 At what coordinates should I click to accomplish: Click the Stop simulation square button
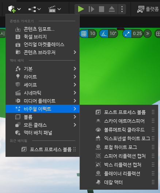(x=102, y=9)
